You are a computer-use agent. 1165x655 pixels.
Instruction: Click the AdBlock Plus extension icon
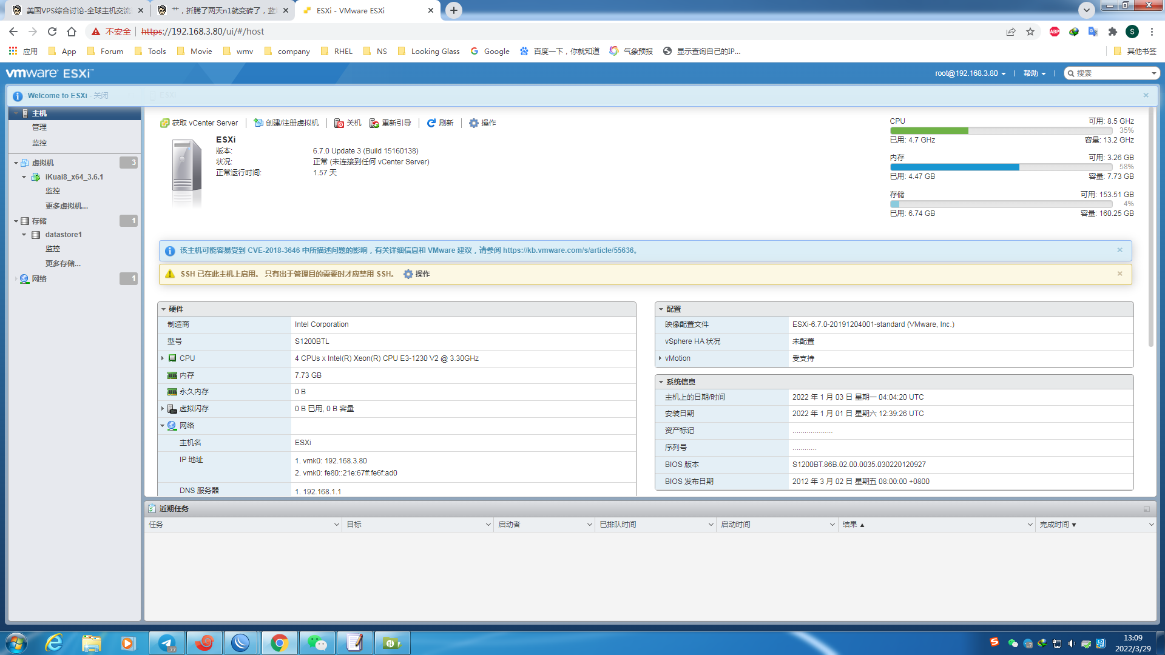[1055, 32]
